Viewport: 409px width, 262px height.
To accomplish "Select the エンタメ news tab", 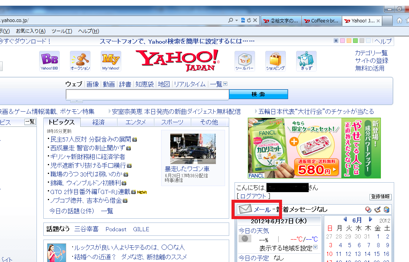I will pyautogui.click(x=136, y=122).
